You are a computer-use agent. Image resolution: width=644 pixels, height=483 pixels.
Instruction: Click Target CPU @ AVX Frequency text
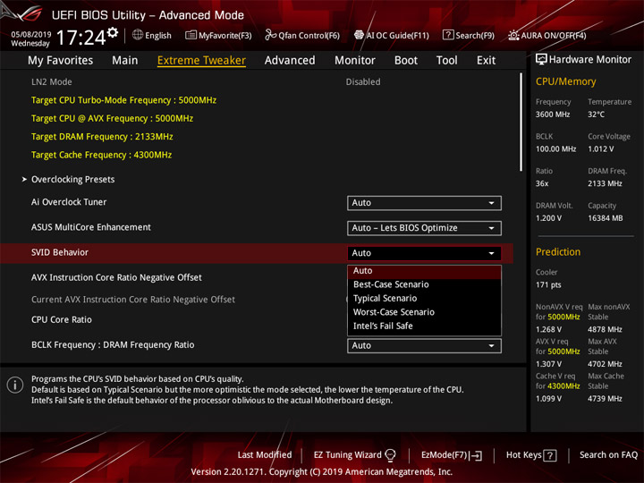click(x=112, y=118)
